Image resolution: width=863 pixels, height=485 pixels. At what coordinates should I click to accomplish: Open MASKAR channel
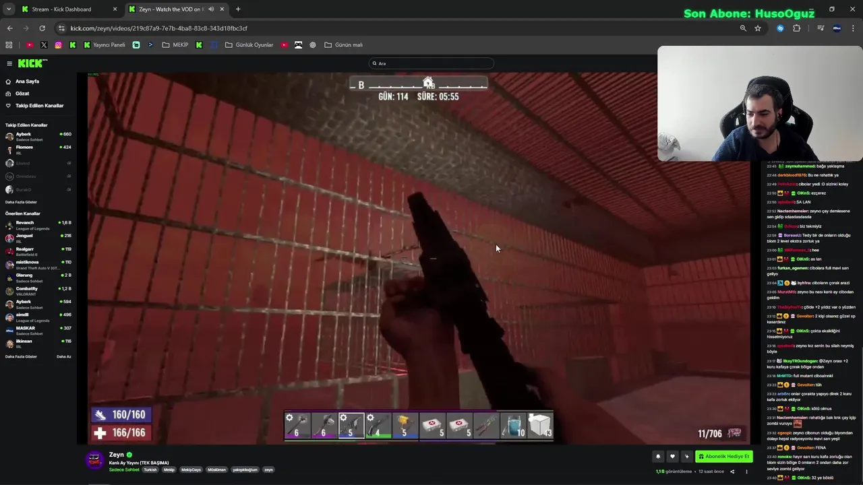(38, 330)
